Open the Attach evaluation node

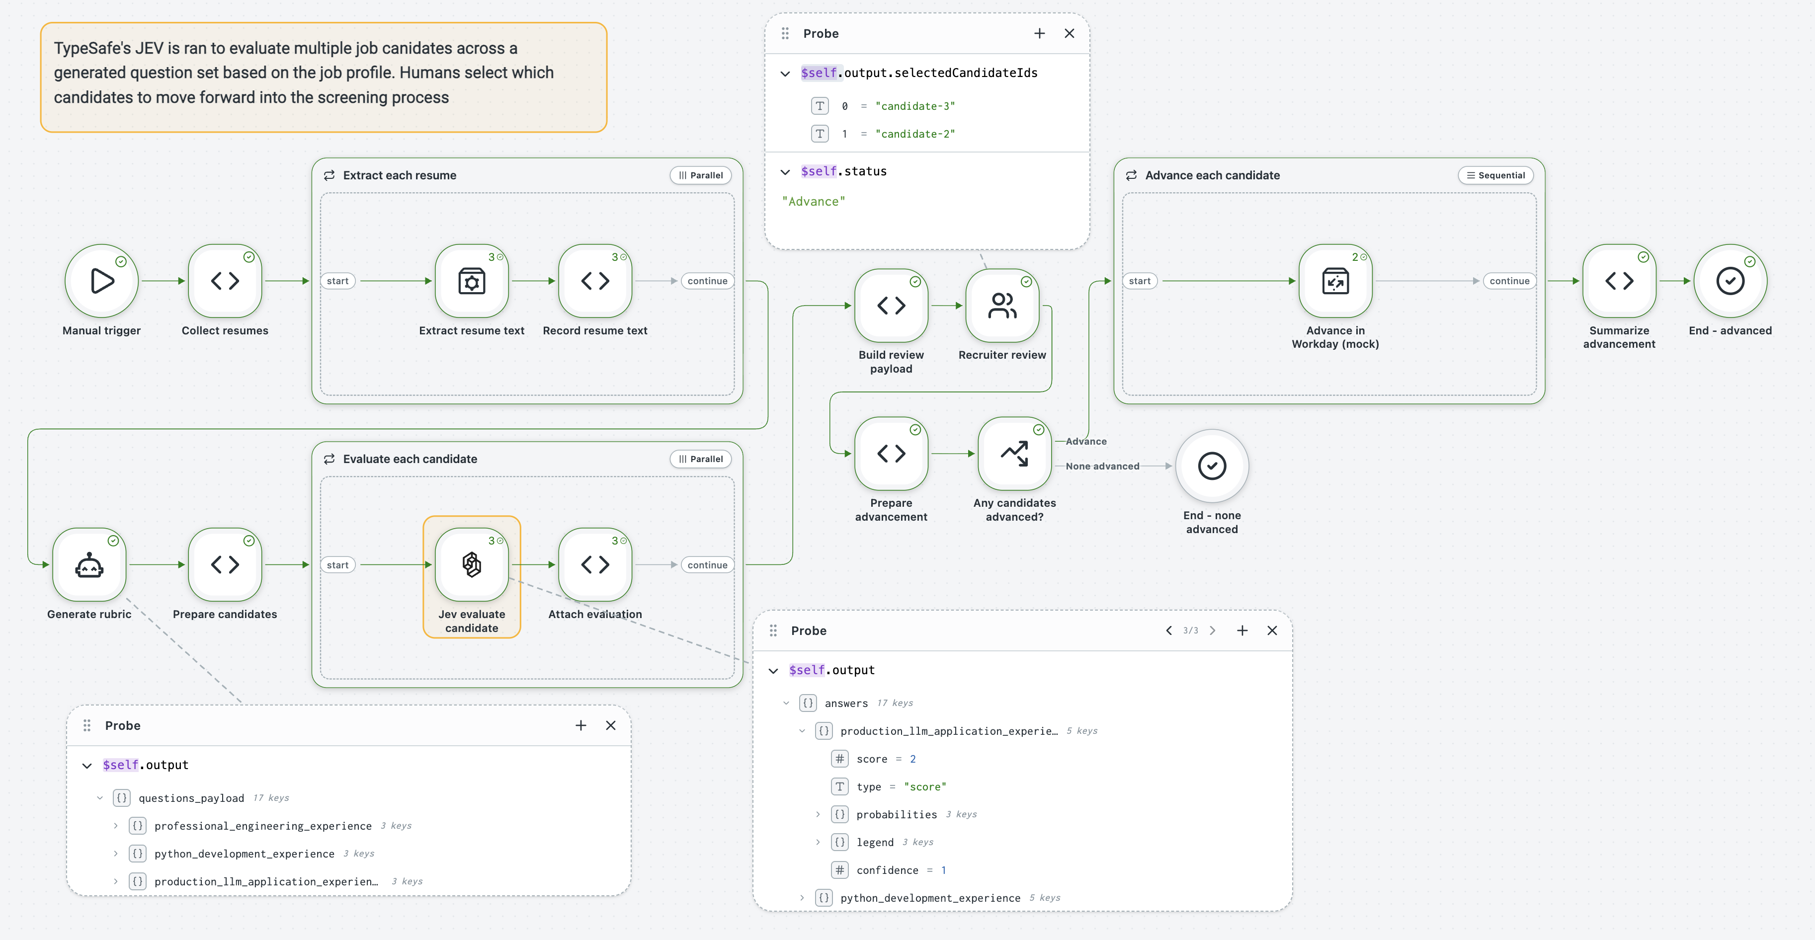click(595, 565)
